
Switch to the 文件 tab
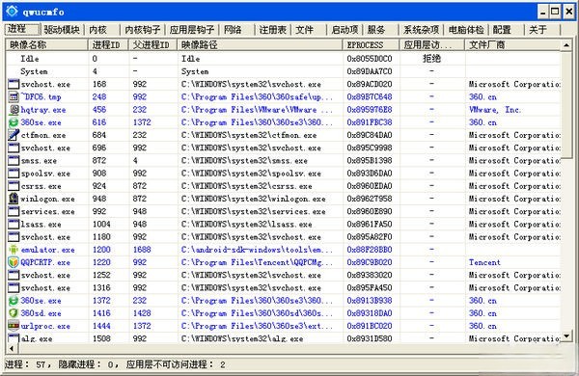[x=309, y=30]
